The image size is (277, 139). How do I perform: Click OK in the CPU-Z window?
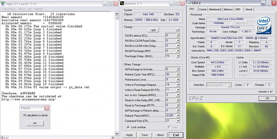[267, 98]
